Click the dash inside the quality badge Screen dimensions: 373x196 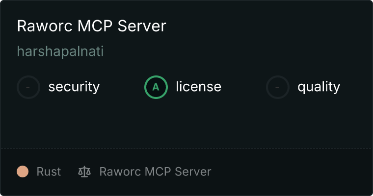tap(277, 87)
